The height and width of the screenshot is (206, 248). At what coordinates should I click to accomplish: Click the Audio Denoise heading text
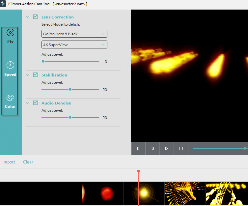point(56,103)
